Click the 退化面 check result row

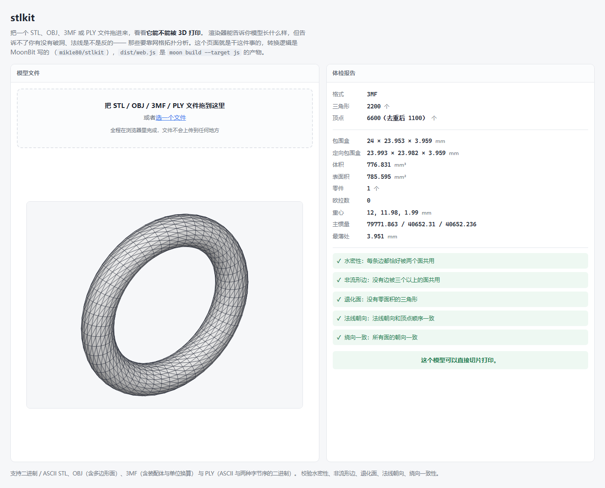click(460, 299)
